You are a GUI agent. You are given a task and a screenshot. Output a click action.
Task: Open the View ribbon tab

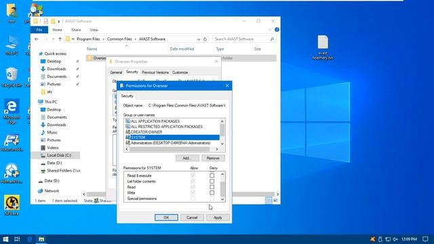pos(94,30)
